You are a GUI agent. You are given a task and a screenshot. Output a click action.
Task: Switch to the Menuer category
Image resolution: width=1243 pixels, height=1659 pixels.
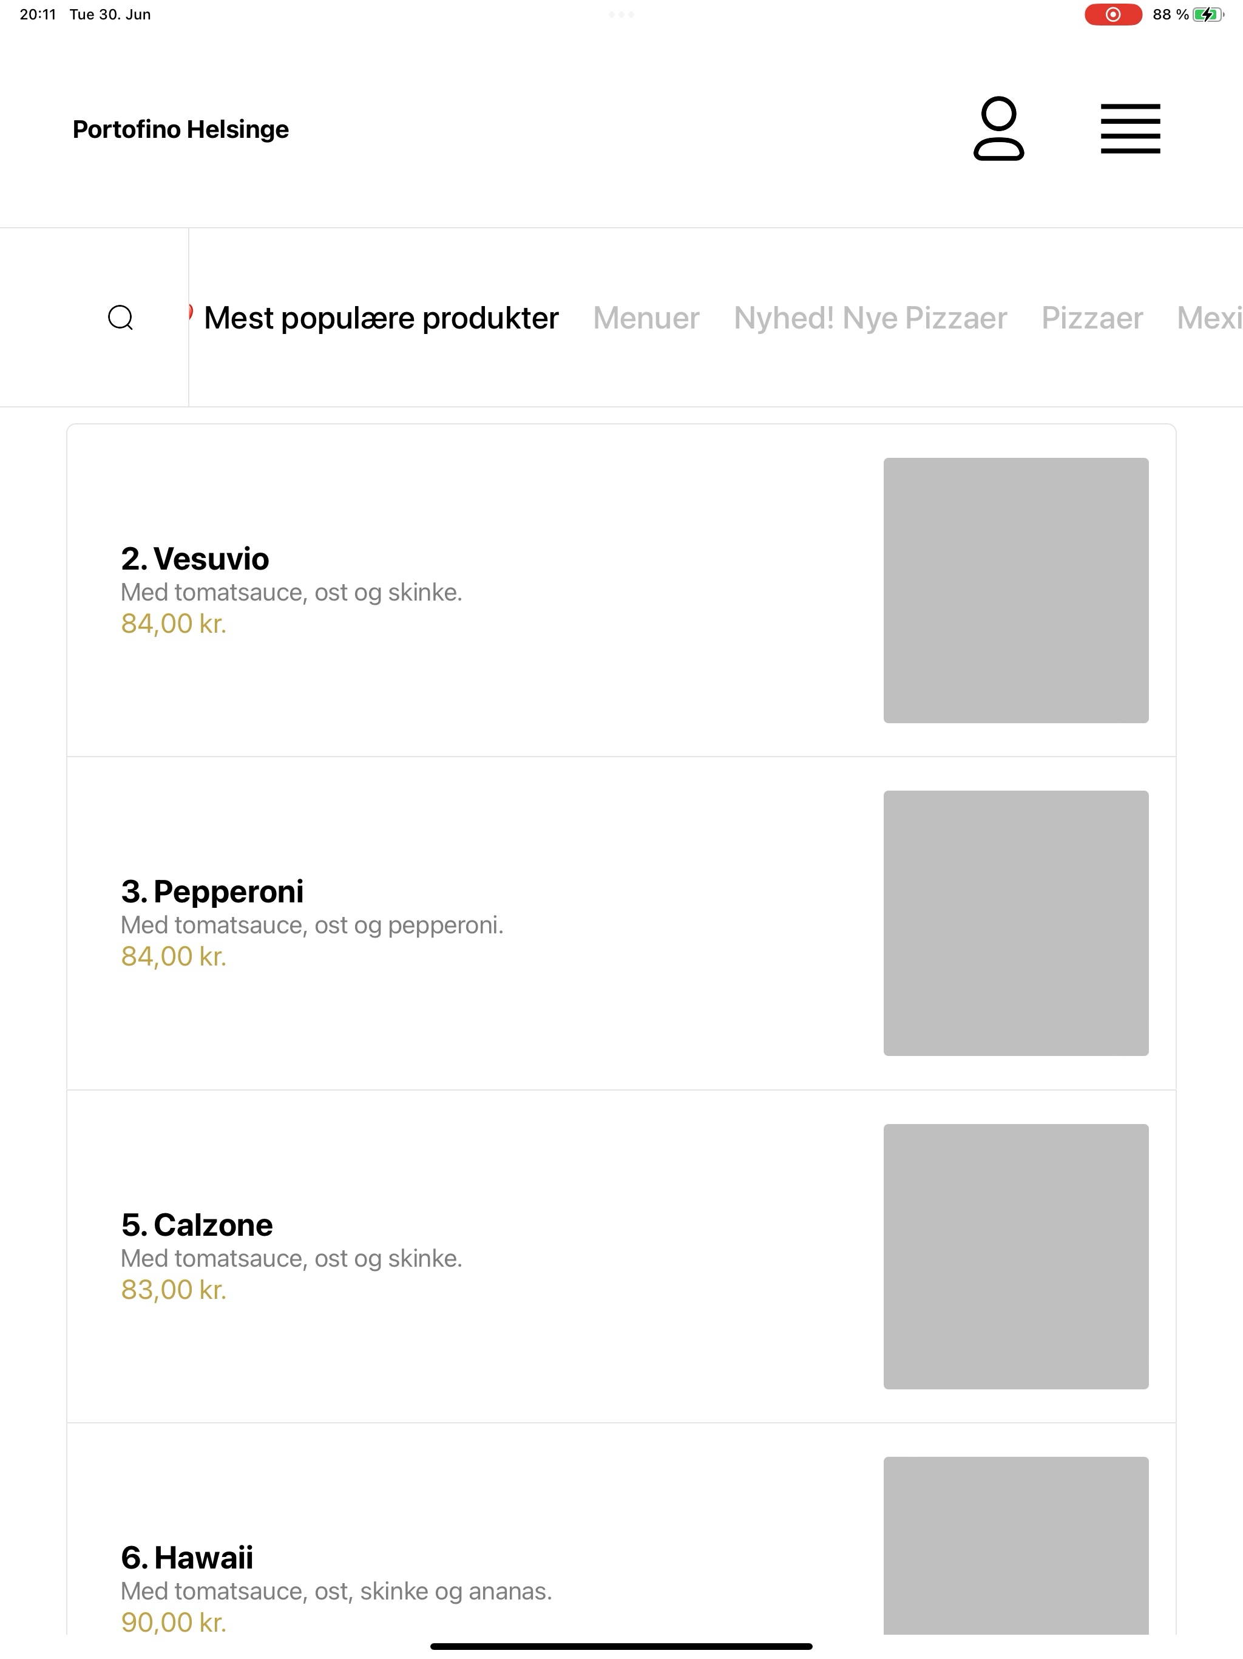coord(646,318)
